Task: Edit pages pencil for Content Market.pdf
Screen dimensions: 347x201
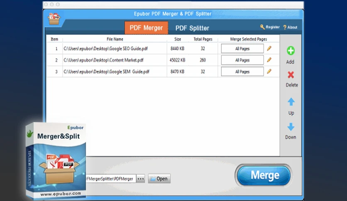Action: click(x=269, y=60)
